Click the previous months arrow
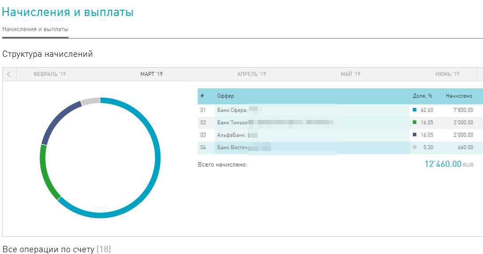This screenshot has height=254, width=483. (x=9, y=74)
